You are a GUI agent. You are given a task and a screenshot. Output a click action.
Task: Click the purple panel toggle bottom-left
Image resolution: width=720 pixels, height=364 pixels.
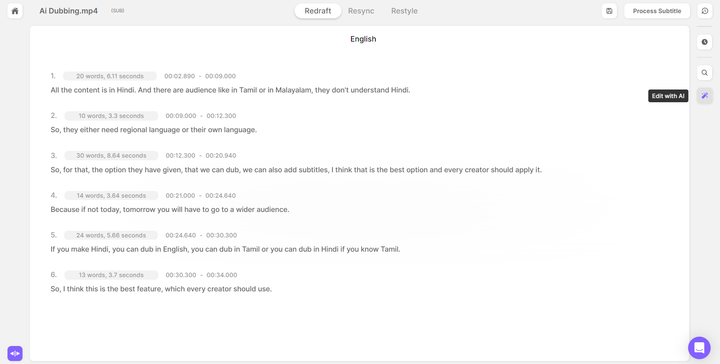[15, 353]
